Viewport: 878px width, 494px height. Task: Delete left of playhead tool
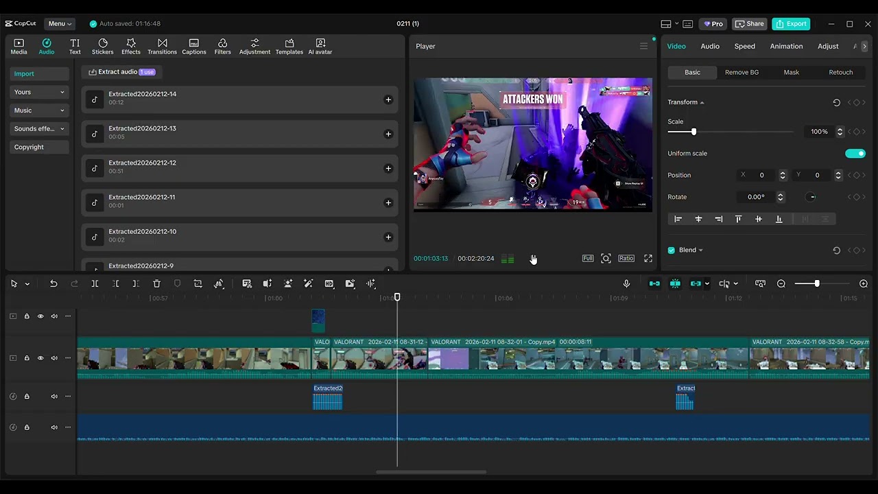click(x=115, y=283)
